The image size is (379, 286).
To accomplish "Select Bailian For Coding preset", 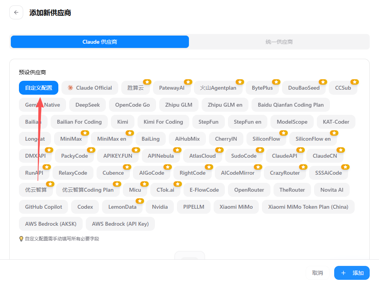I will [x=79, y=122].
